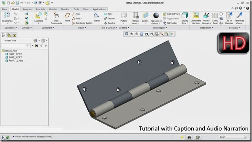Click the status bar binoculars Find icon
252x142 pixels.
[x=189, y=137]
